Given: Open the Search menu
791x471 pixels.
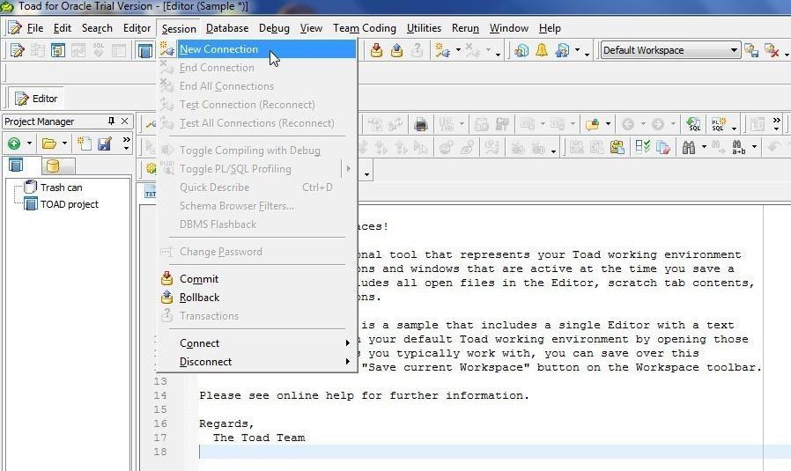Looking at the screenshot, I should pyautogui.click(x=97, y=28).
